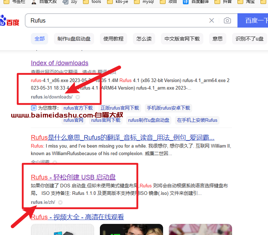Open the 百度翻译 bookmark

tap(196, 2)
